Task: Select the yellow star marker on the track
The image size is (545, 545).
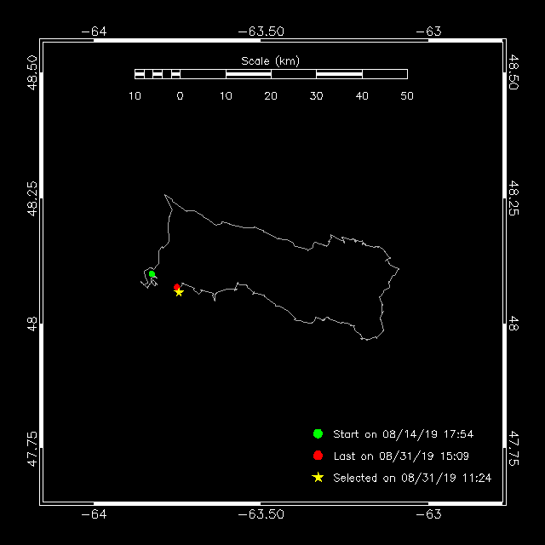Action: pyautogui.click(x=179, y=292)
